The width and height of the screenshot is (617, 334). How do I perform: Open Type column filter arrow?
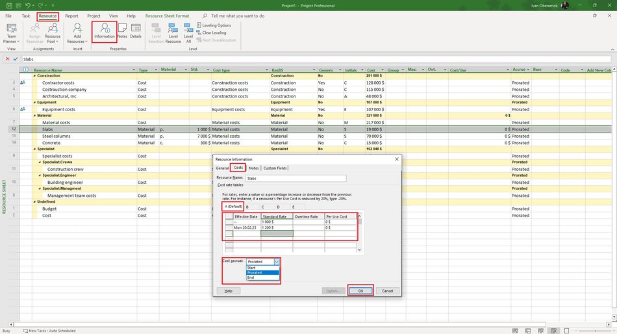[156, 70]
